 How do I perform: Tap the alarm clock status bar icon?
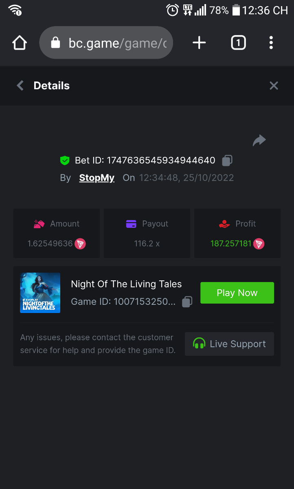click(x=173, y=10)
